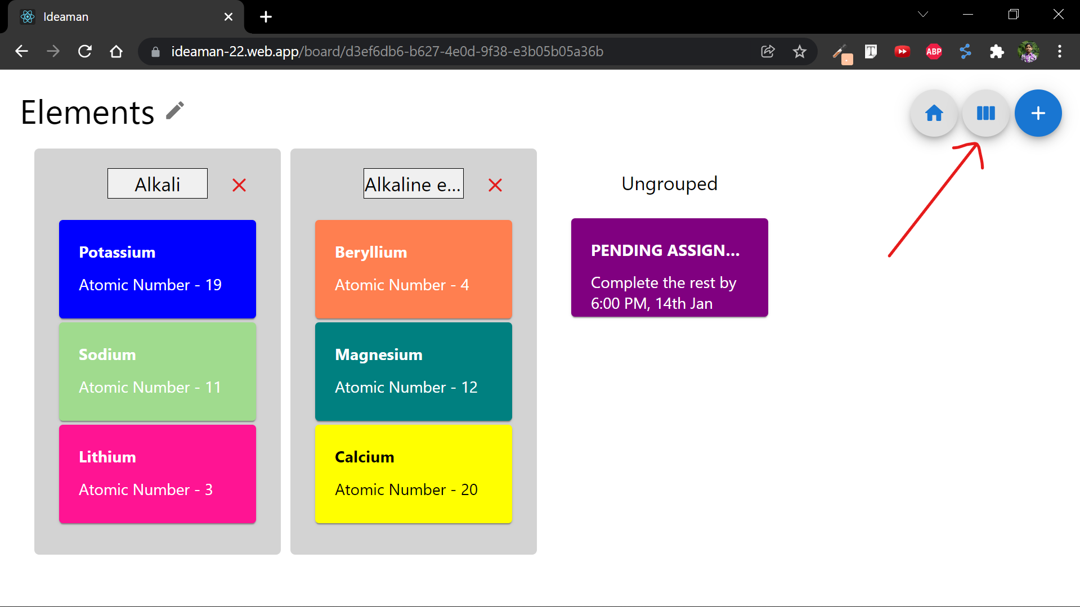Click the T-shaped reader extension icon

point(871,51)
